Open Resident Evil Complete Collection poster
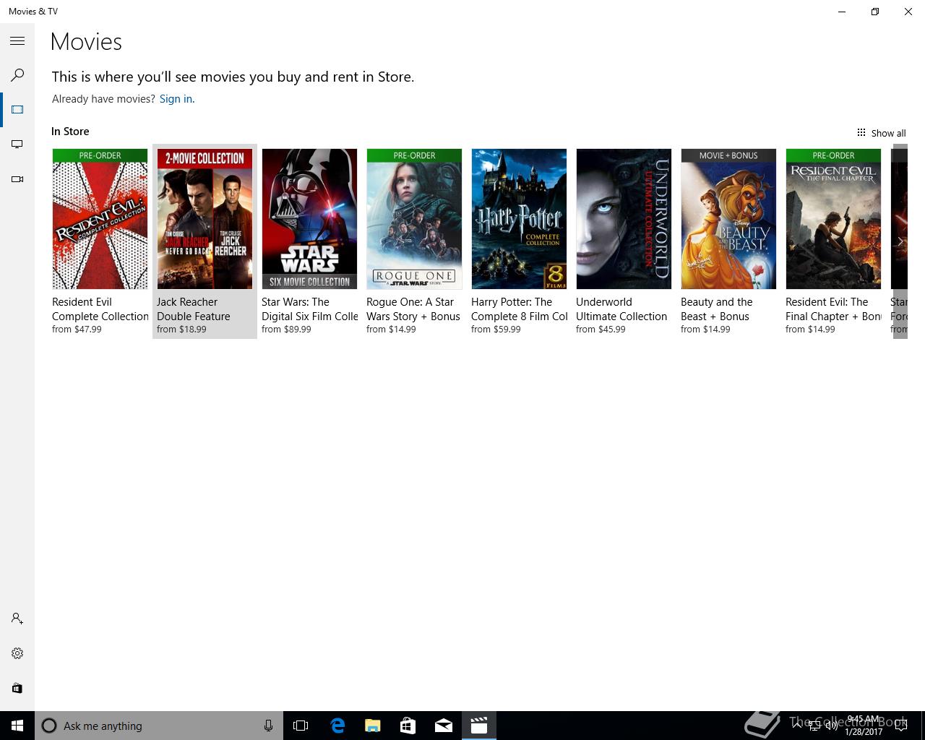925x740 pixels. pos(100,219)
